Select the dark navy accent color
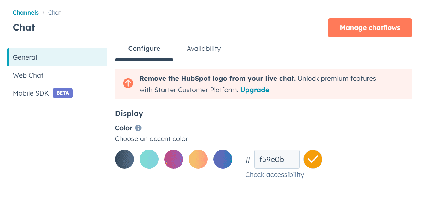Screen dimensions: 422x199 coord(124,159)
